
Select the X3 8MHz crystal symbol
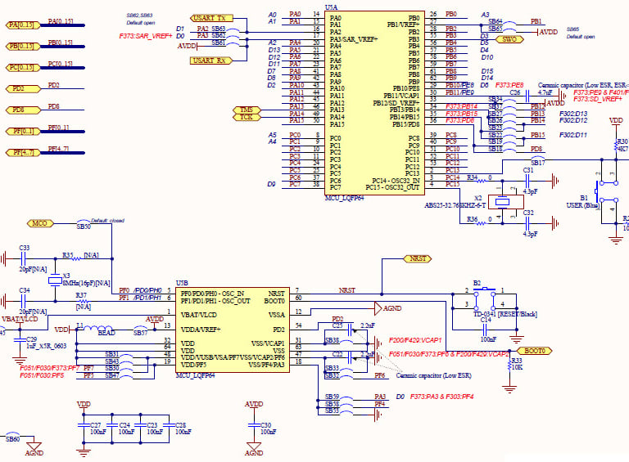click(56, 280)
